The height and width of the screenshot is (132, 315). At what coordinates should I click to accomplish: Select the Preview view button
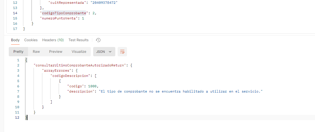[x=55, y=52]
